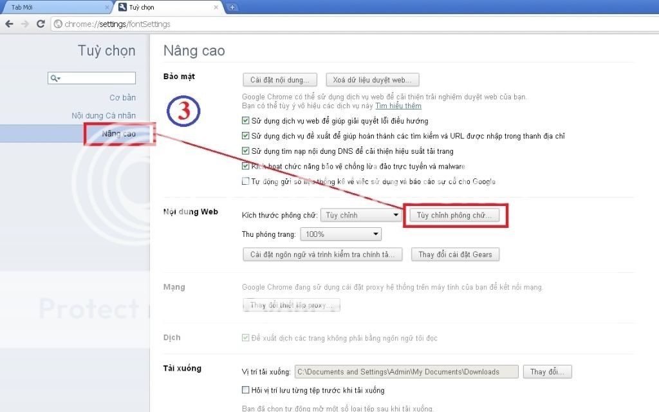This screenshot has height=412, width=659.
Task: Enable automatic usage statistics reporting to Google
Action: point(245,182)
